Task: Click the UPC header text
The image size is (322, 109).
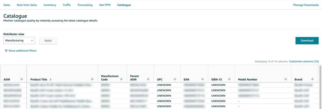Action: [160, 79]
